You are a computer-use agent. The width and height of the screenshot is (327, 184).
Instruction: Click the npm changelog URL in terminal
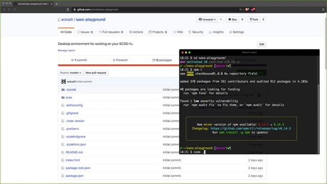click(250, 128)
